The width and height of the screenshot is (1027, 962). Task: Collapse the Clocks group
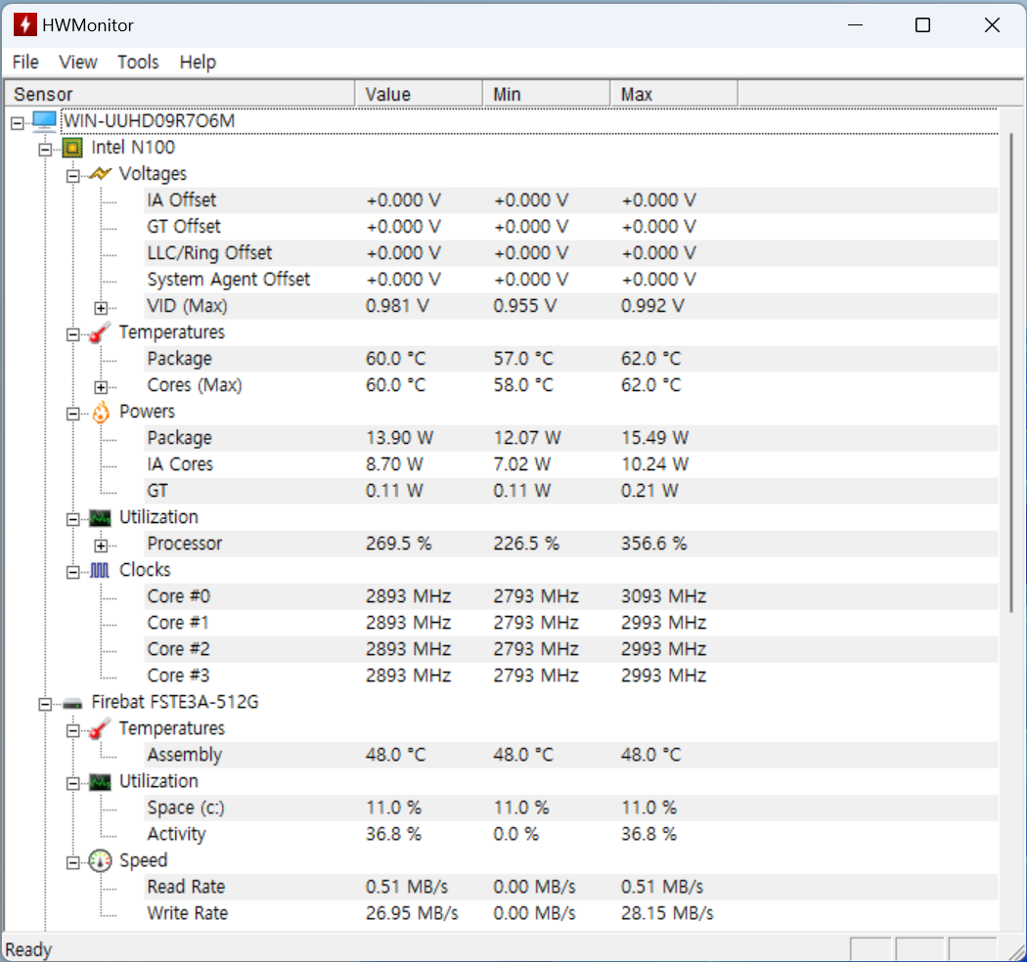tap(72, 572)
